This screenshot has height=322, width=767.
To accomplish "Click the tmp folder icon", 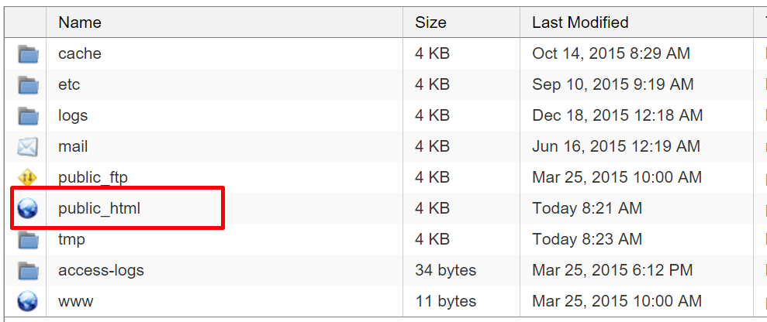I will [28, 240].
